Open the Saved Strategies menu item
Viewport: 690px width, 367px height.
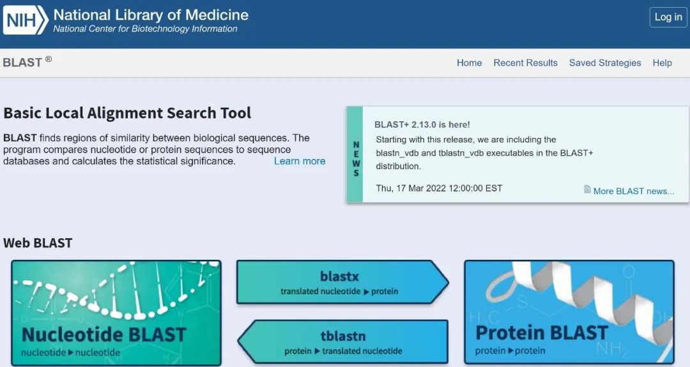tap(605, 63)
